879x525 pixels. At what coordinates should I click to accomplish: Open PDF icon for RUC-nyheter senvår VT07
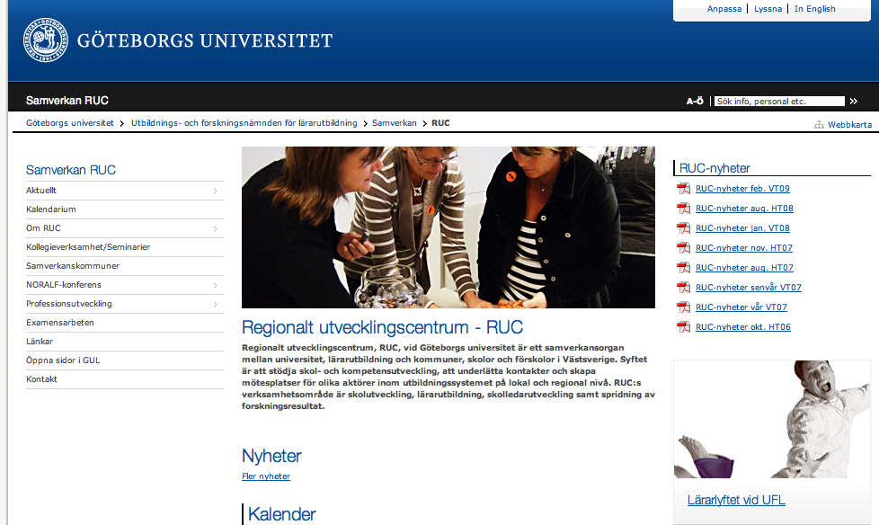point(683,287)
